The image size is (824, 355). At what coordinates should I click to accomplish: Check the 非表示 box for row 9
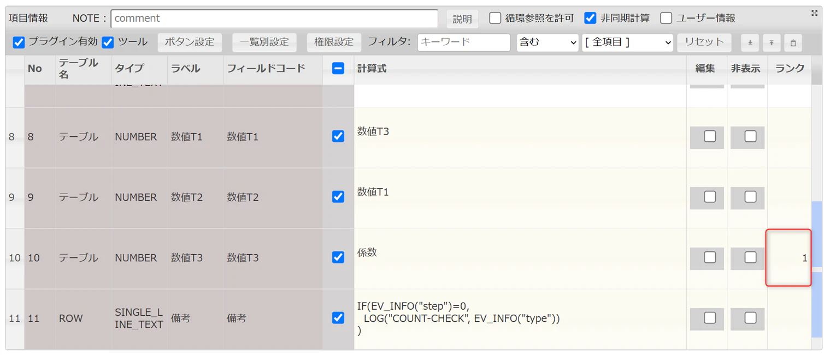tap(750, 197)
